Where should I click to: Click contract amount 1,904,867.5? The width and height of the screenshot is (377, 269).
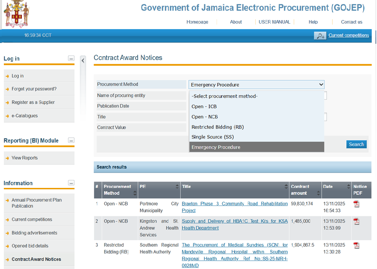(302, 245)
